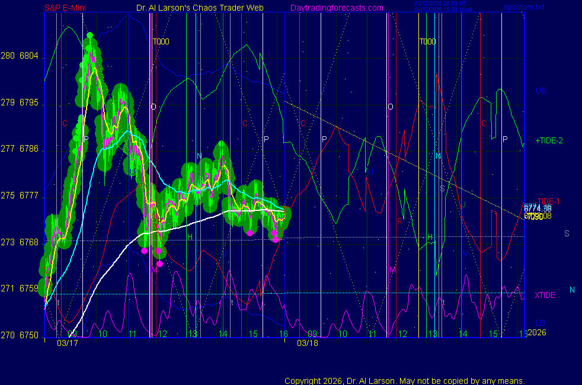Click the gray S label right of chart
Image resolution: width=582 pixels, height=385 pixels.
point(567,234)
